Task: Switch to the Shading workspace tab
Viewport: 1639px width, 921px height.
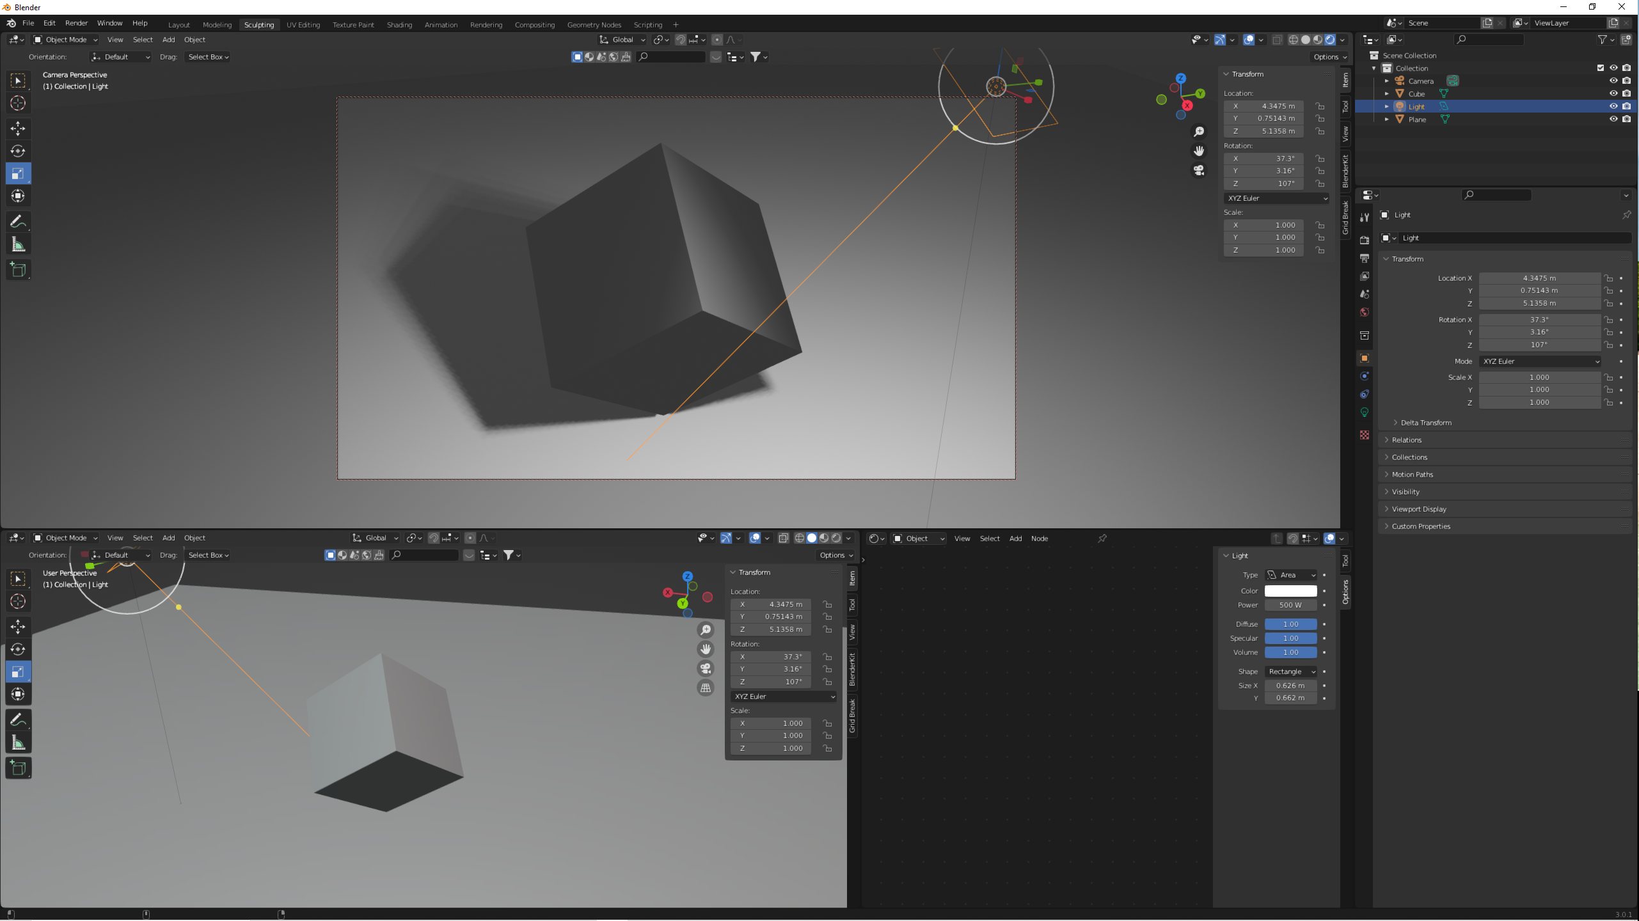Action: (399, 25)
